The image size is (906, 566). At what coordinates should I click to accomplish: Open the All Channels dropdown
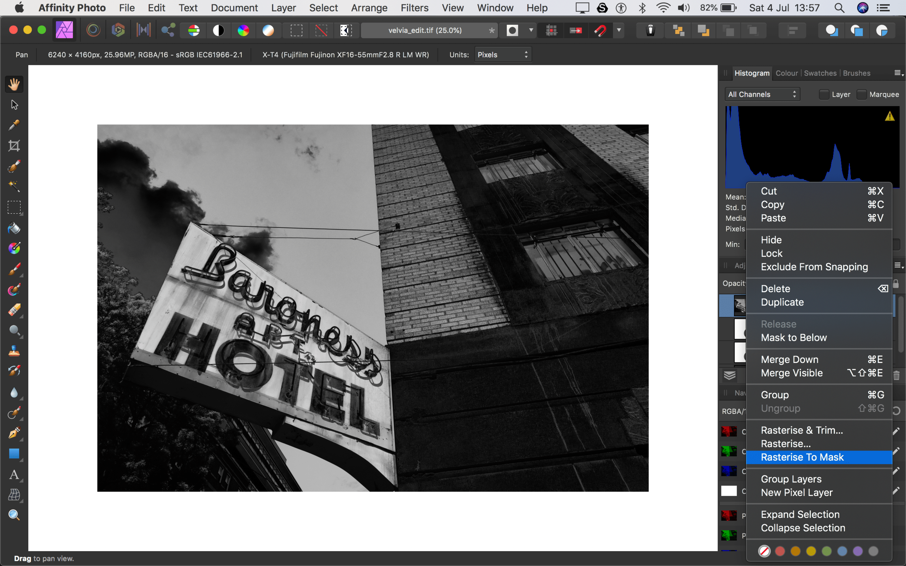click(762, 94)
